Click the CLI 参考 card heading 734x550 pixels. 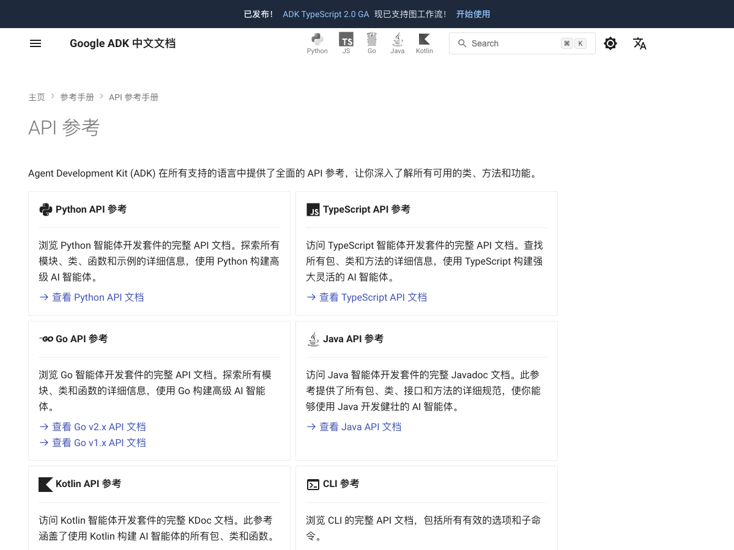click(341, 484)
